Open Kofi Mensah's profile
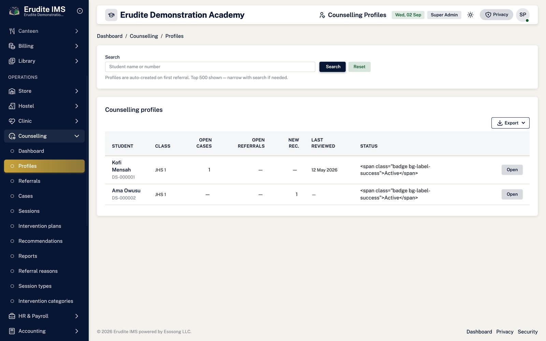Image resolution: width=546 pixels, height=341 pixels. [512, 170]
